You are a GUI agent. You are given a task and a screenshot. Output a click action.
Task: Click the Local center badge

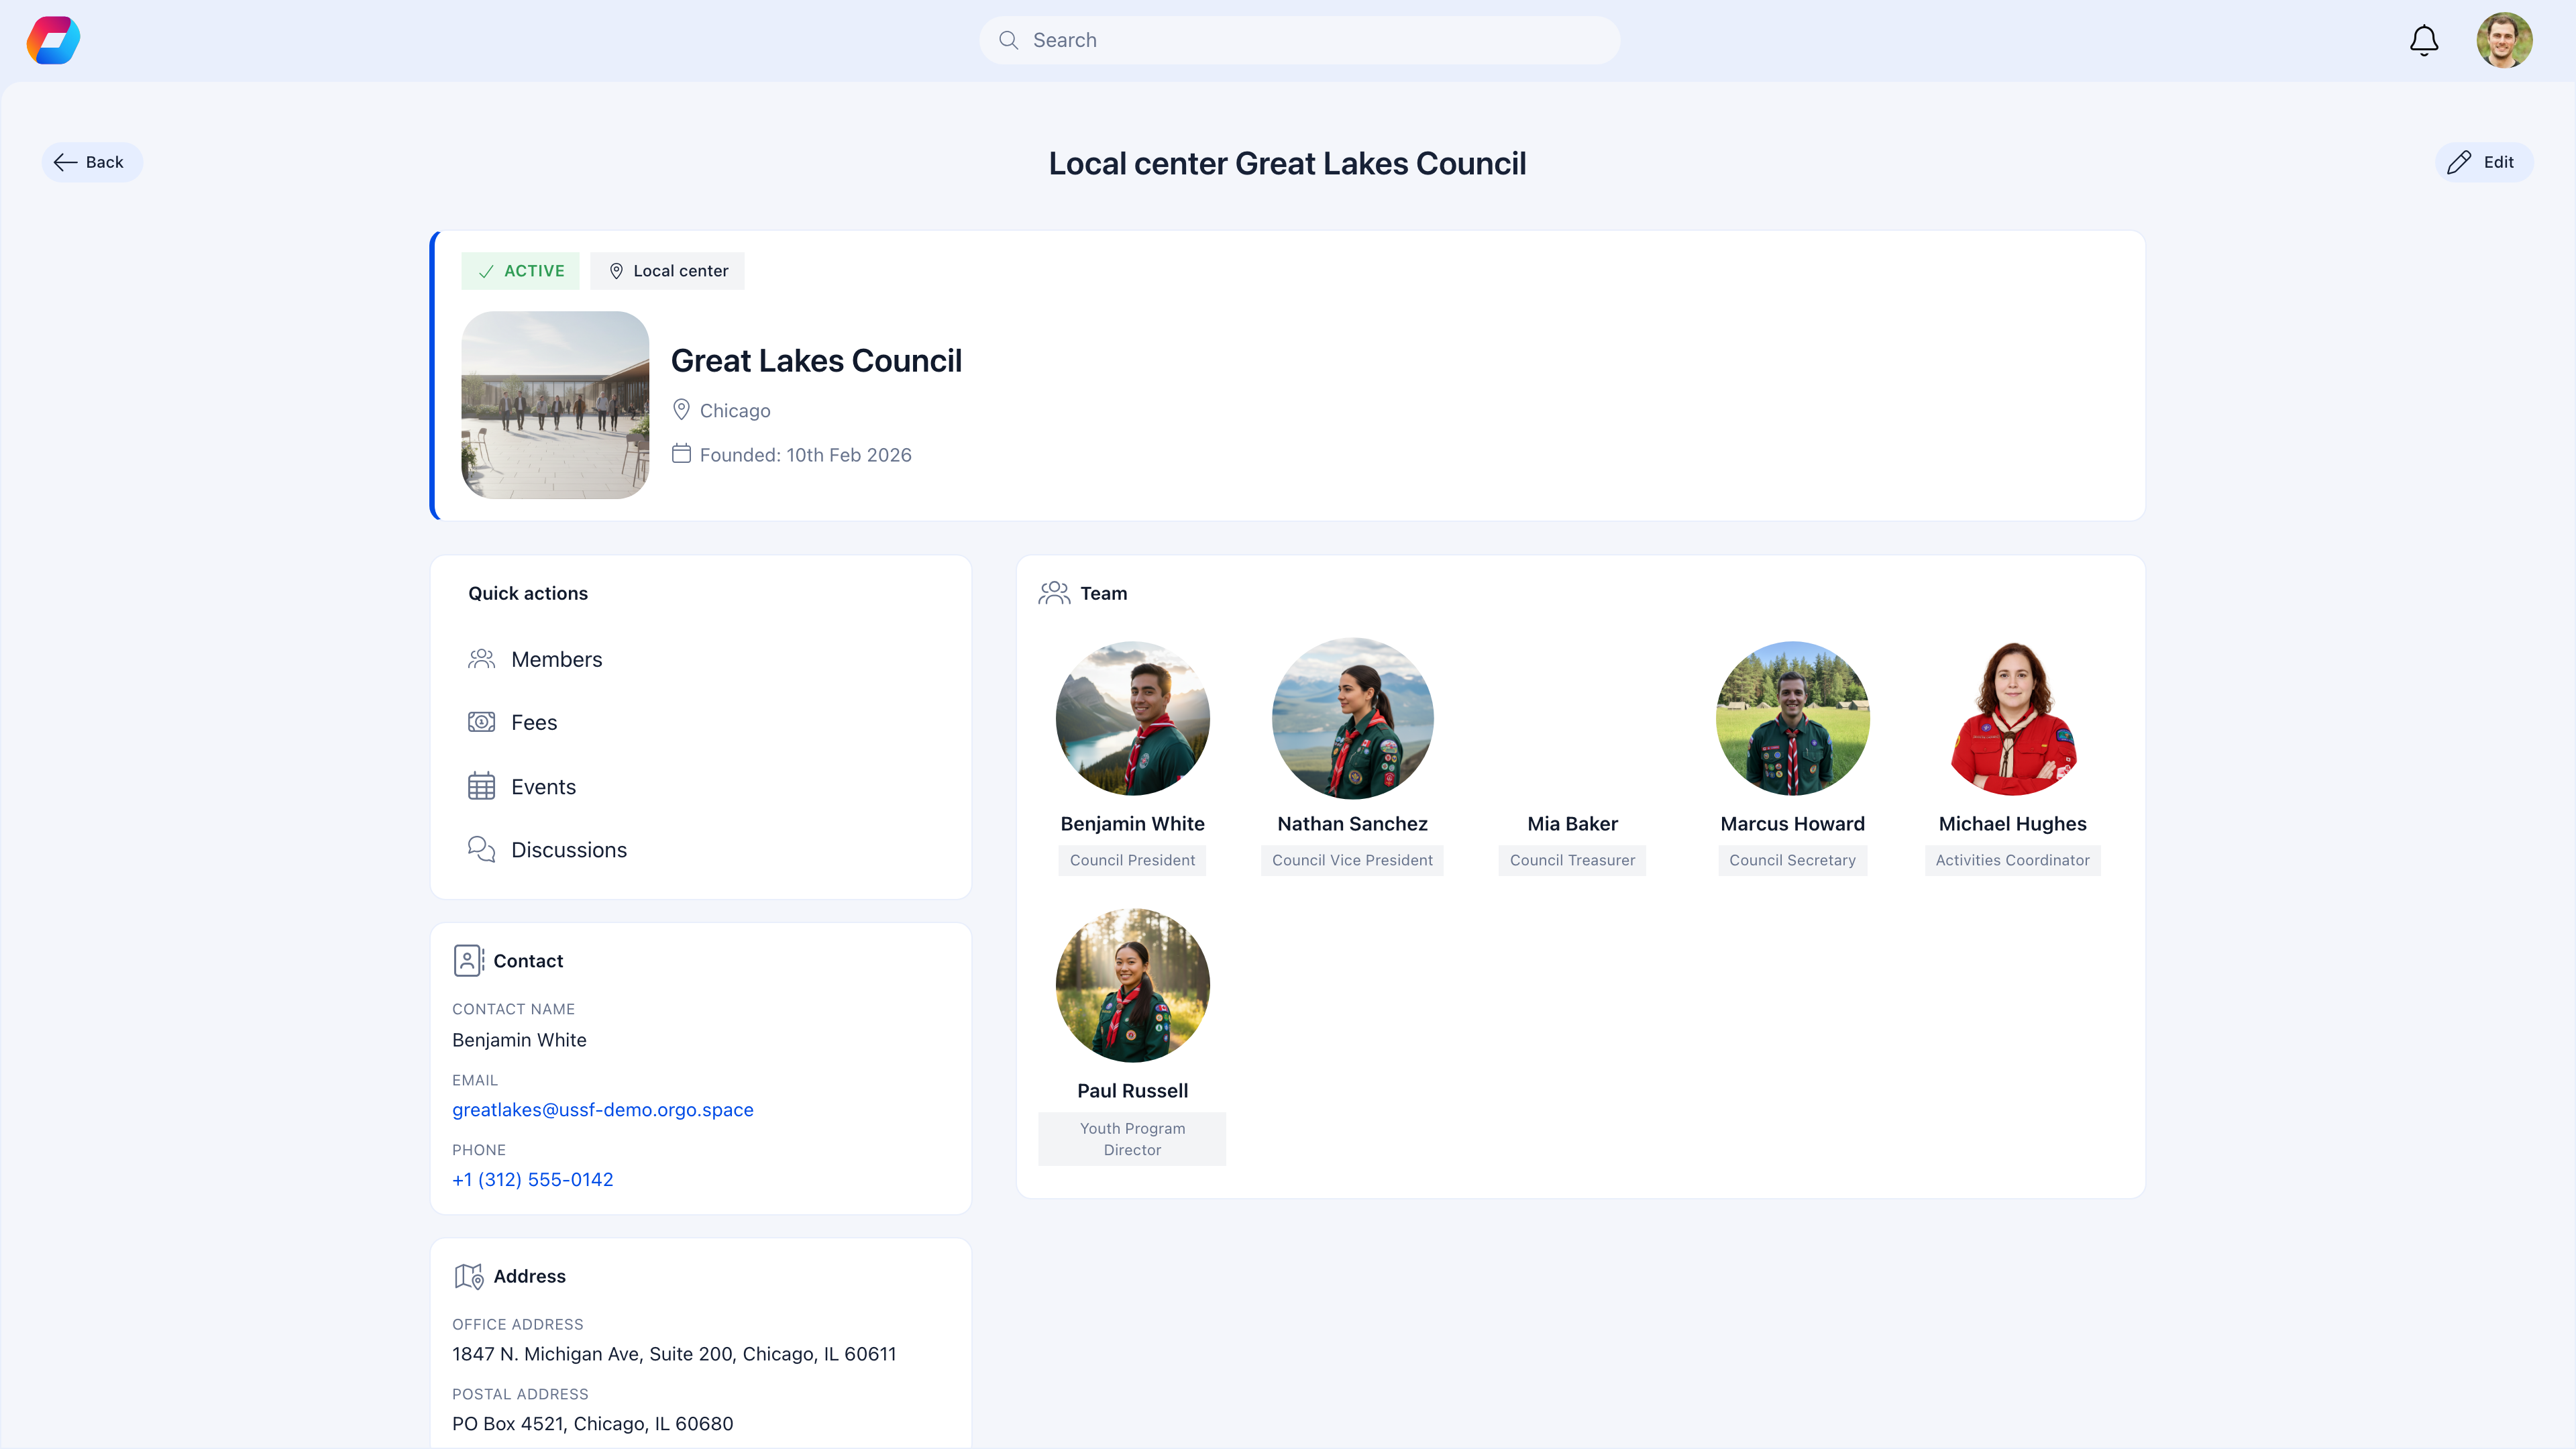(667, 270)
